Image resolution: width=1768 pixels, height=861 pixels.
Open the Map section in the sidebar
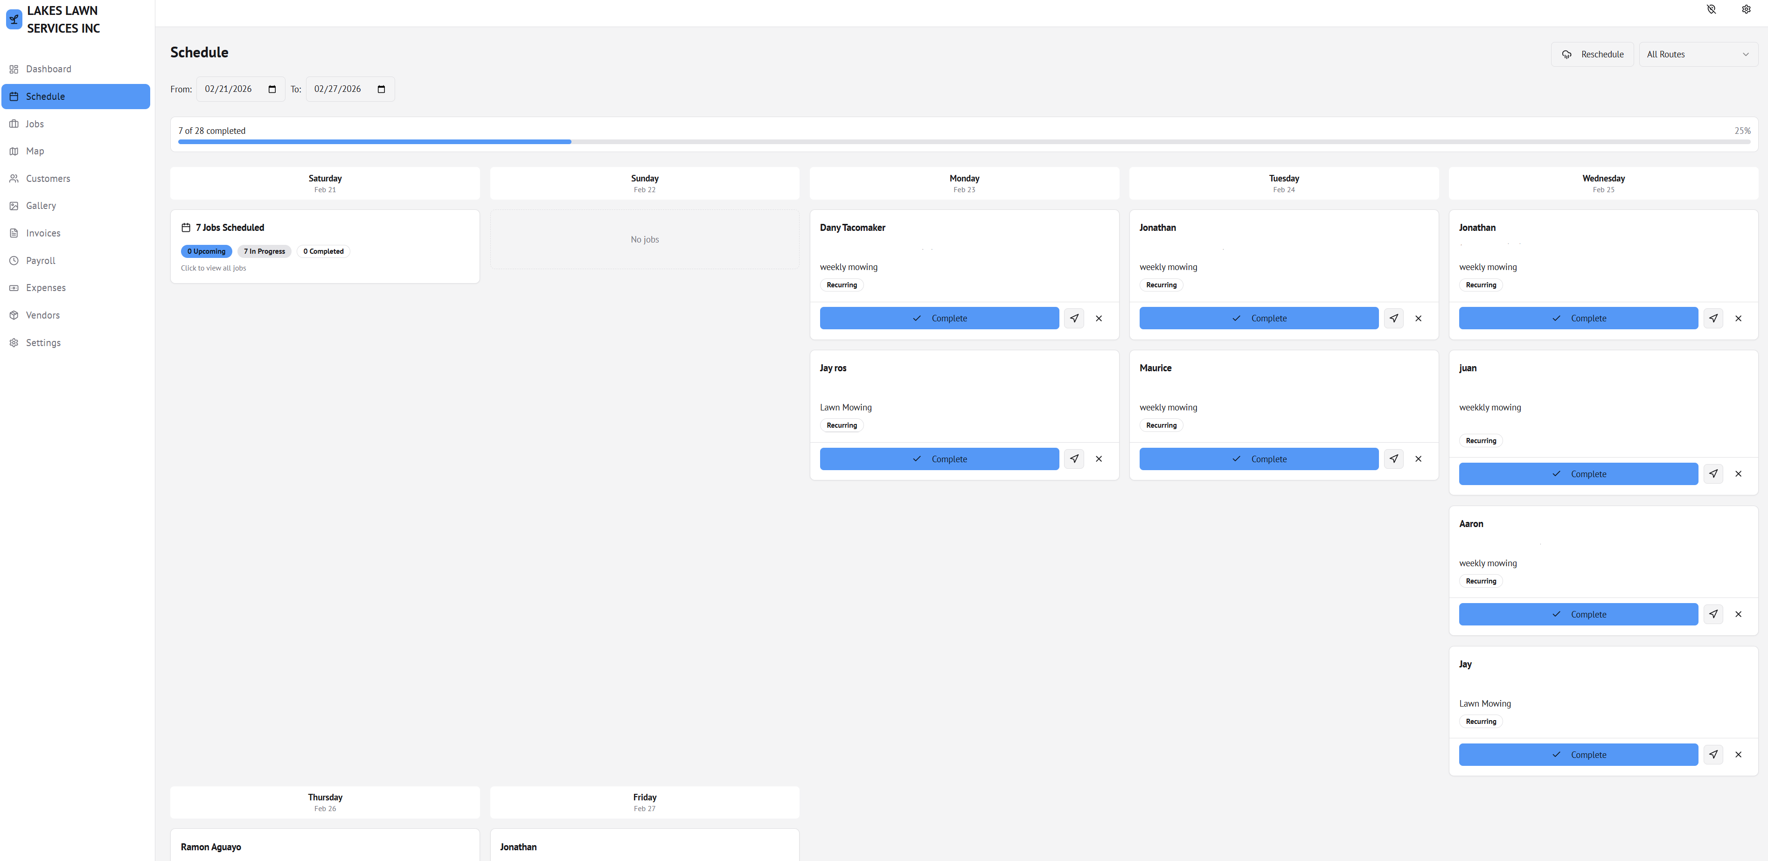pos(35,151)
